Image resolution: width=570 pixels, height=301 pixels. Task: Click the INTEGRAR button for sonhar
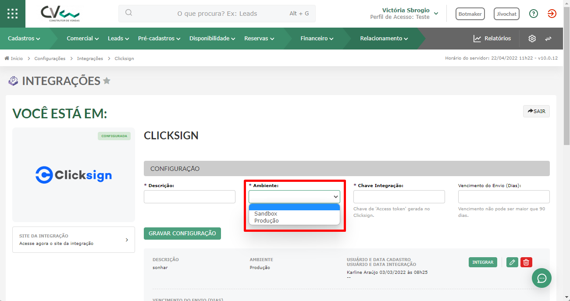point(483,262)
